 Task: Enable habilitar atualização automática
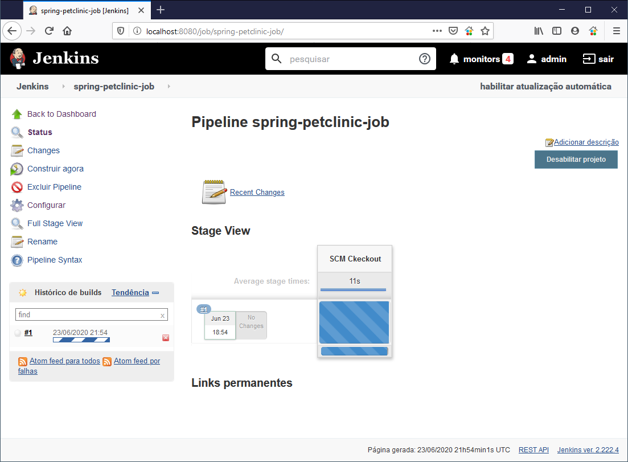pos(545,87)
